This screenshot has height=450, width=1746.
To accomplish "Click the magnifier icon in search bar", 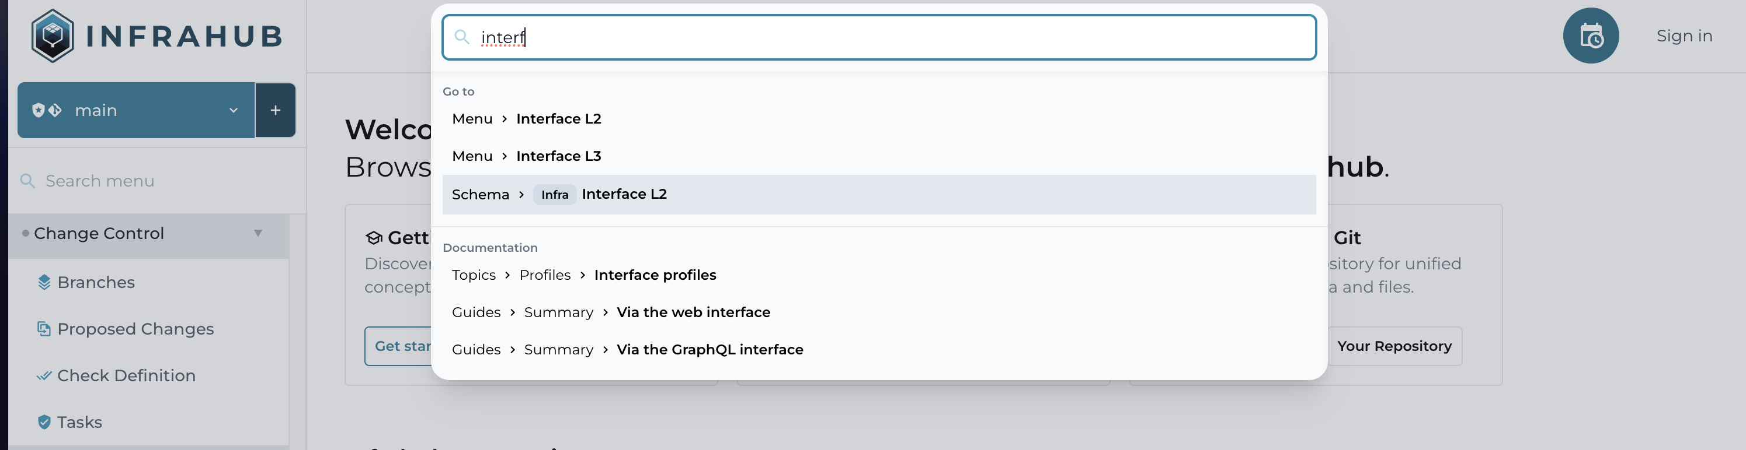I will 461,37.
